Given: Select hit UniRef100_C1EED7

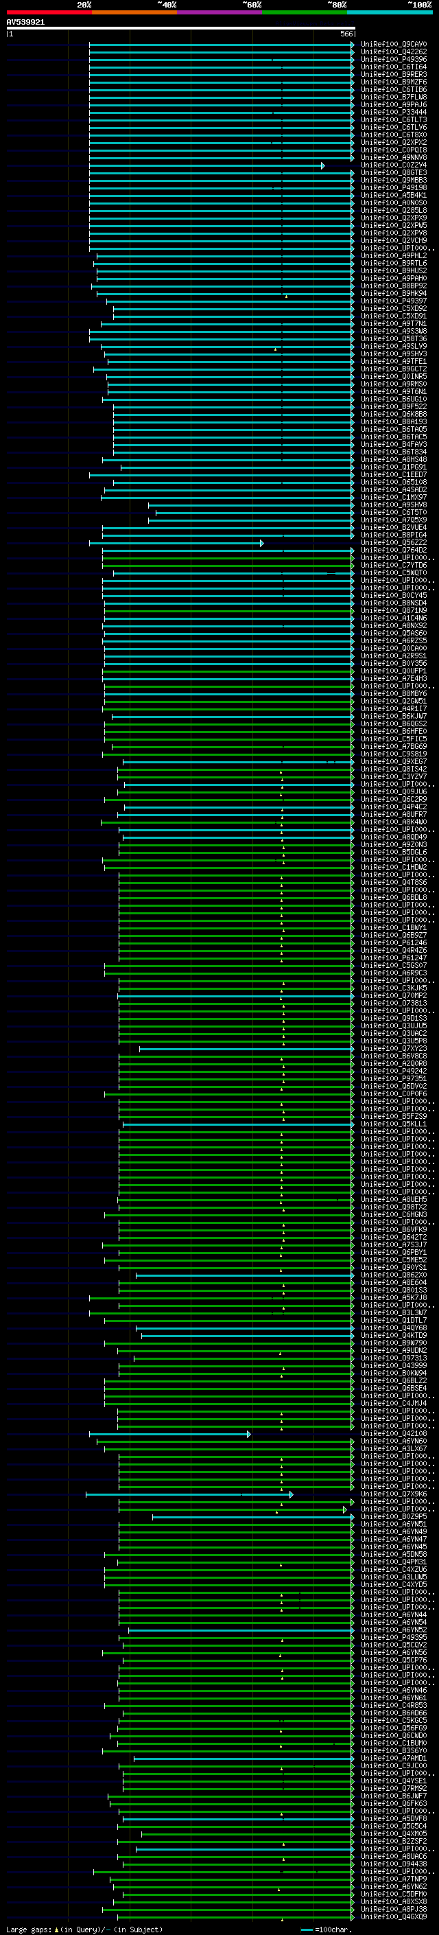Looking at the screenshot, I should [x=394, y=475].
